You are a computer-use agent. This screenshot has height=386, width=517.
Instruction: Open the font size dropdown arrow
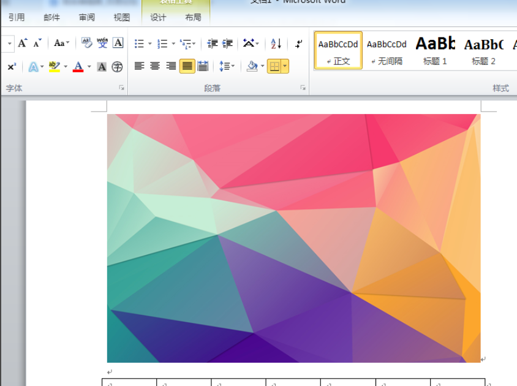click(10, 44)
